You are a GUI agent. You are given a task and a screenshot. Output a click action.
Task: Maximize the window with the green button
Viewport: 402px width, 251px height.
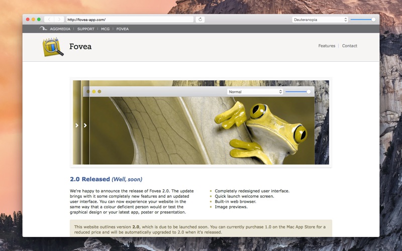[39, 20]
